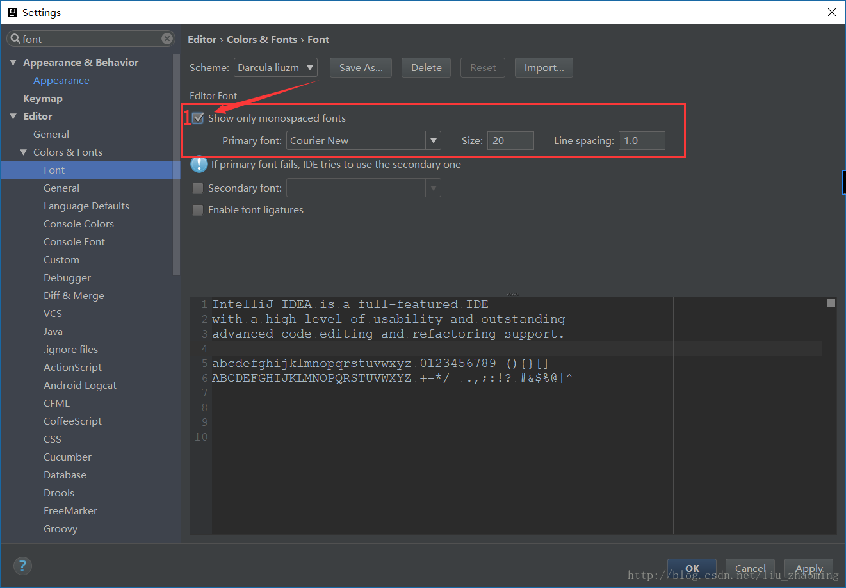The width and height of the screenshot is (846, 588).
Task: Select CSS in the settings tree
Action: [53, 439]
